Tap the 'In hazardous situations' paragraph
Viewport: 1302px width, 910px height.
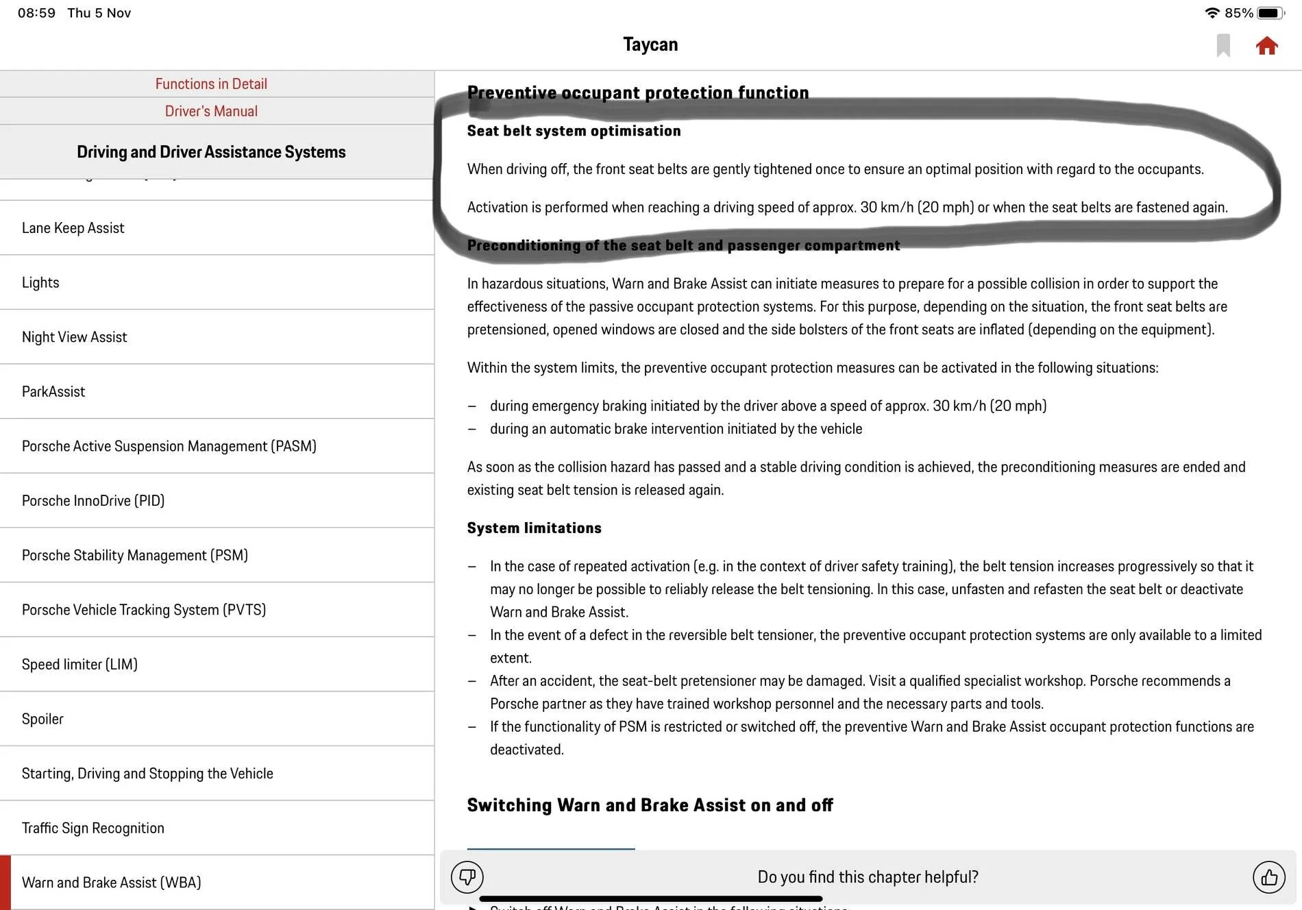pyautogui.click(x=848, y=306)
